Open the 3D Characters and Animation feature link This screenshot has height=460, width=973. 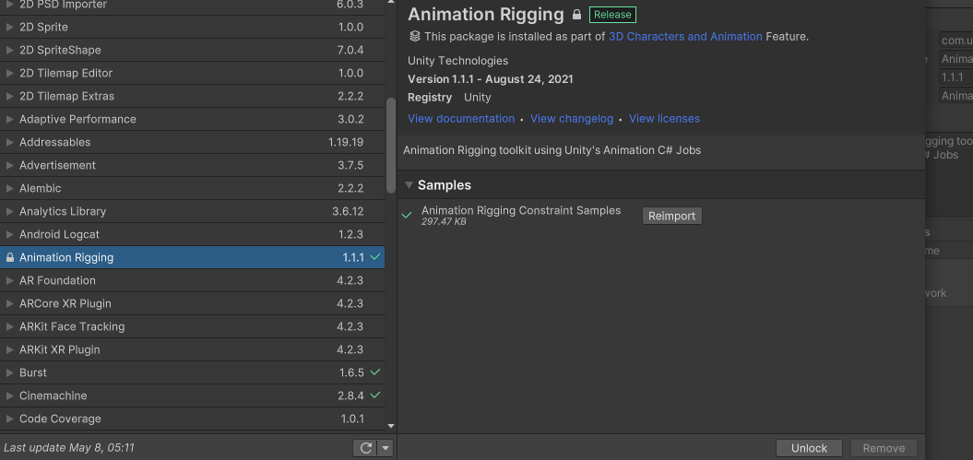685,37
